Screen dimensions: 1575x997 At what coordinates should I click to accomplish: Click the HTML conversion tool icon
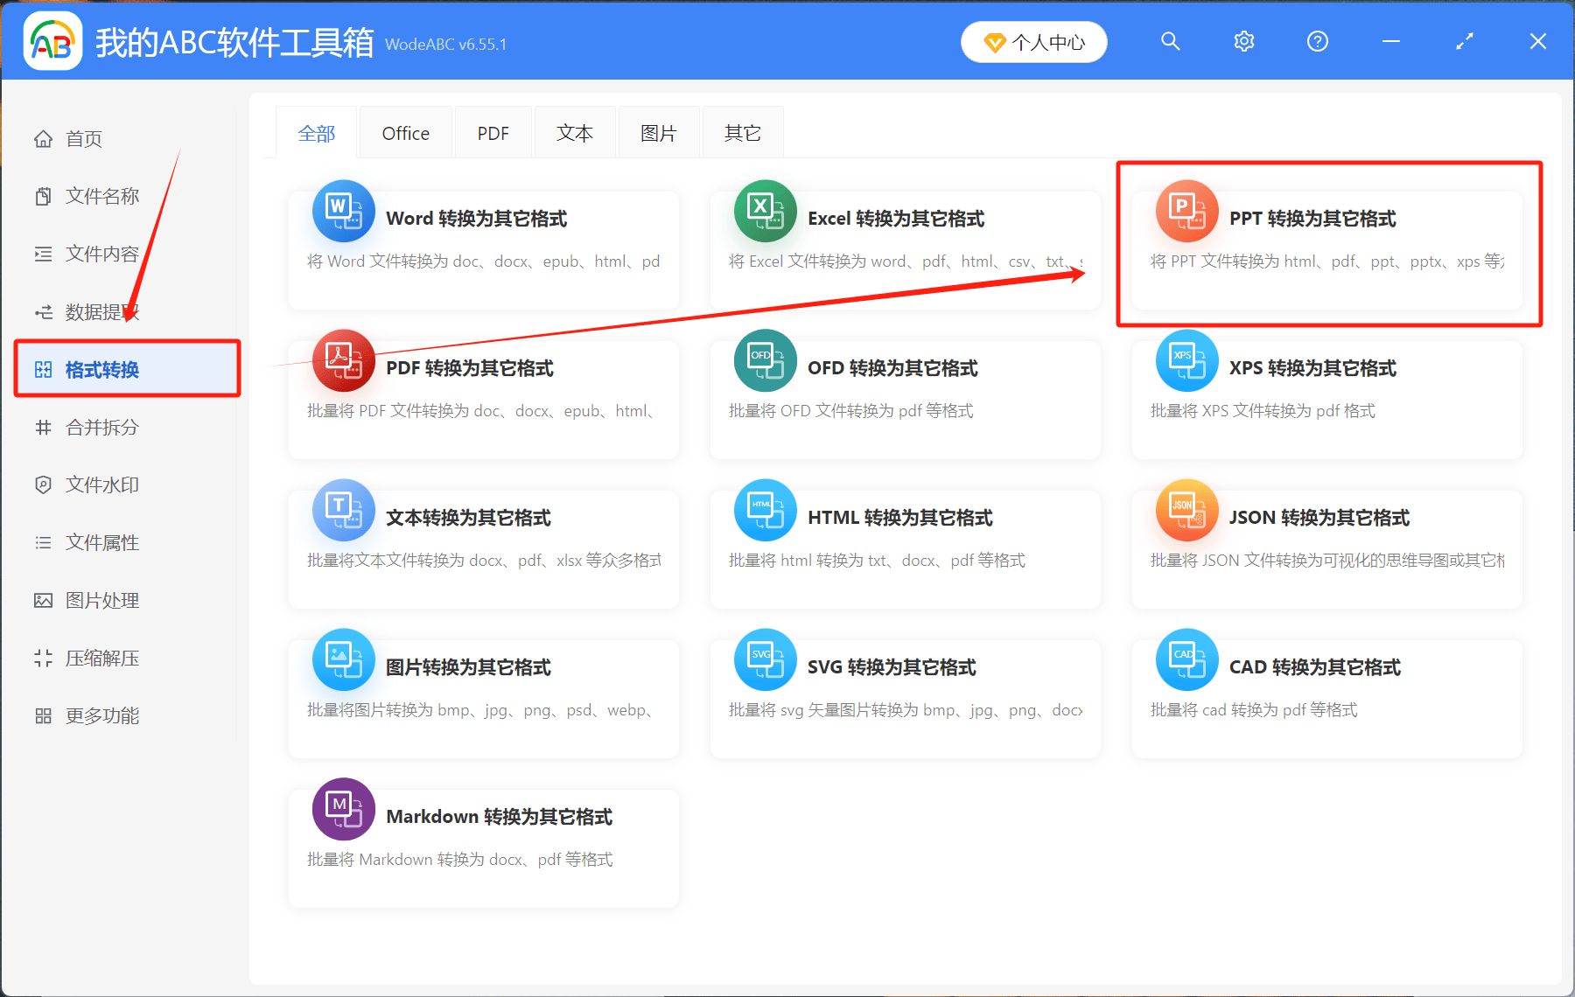point(765,511)
